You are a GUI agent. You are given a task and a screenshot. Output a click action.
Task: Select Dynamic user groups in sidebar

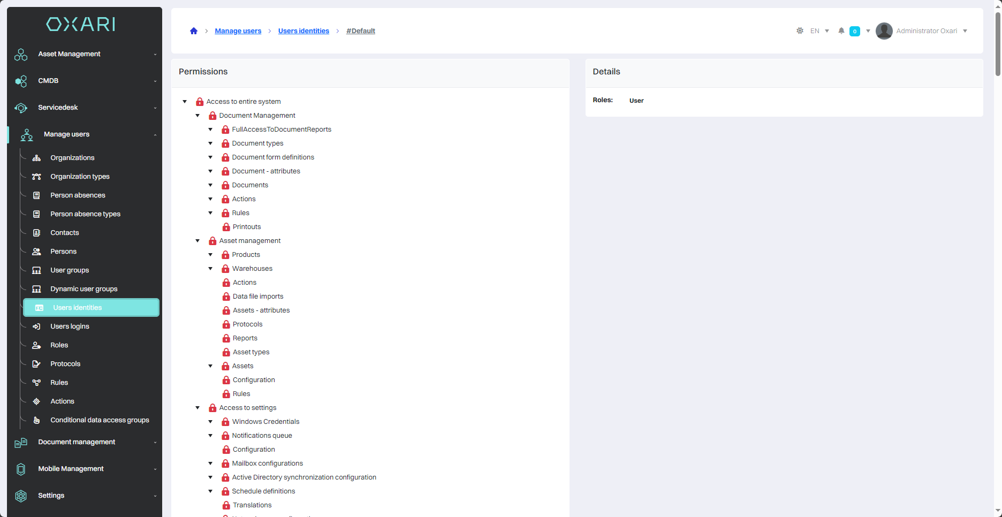coord(83,289)
